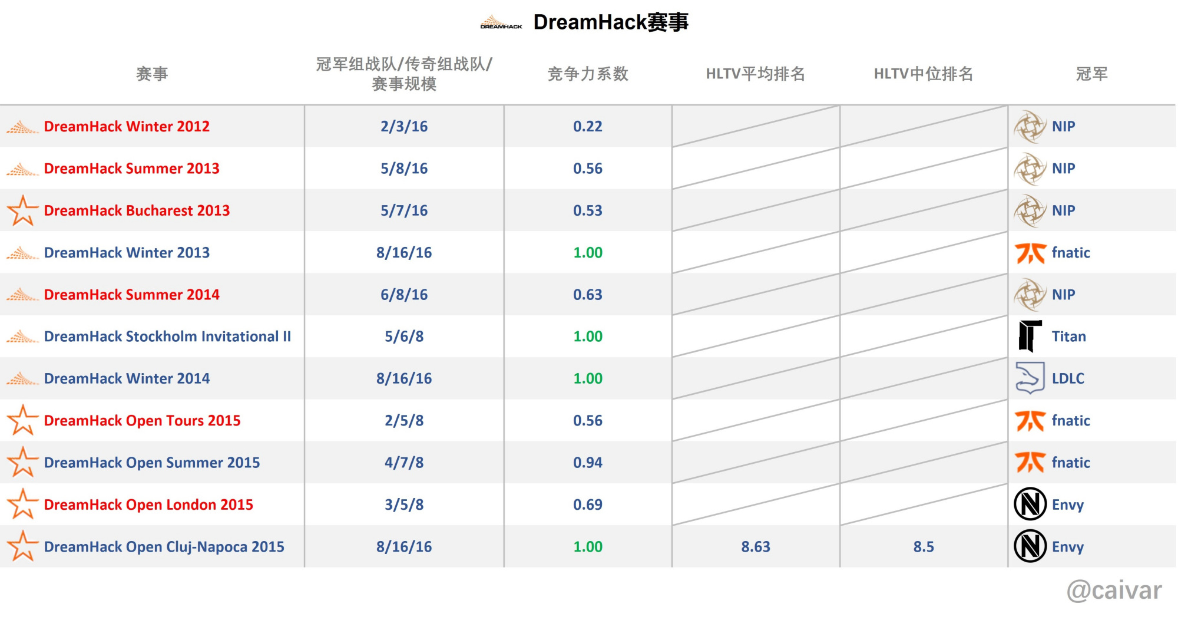Click the 8.5 HLTV median ranking value

click(x=924, y=547)
